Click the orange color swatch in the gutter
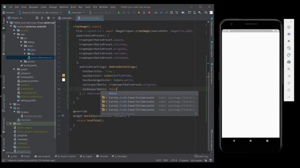The image size is (300, 168). click(x=64, y=76)
